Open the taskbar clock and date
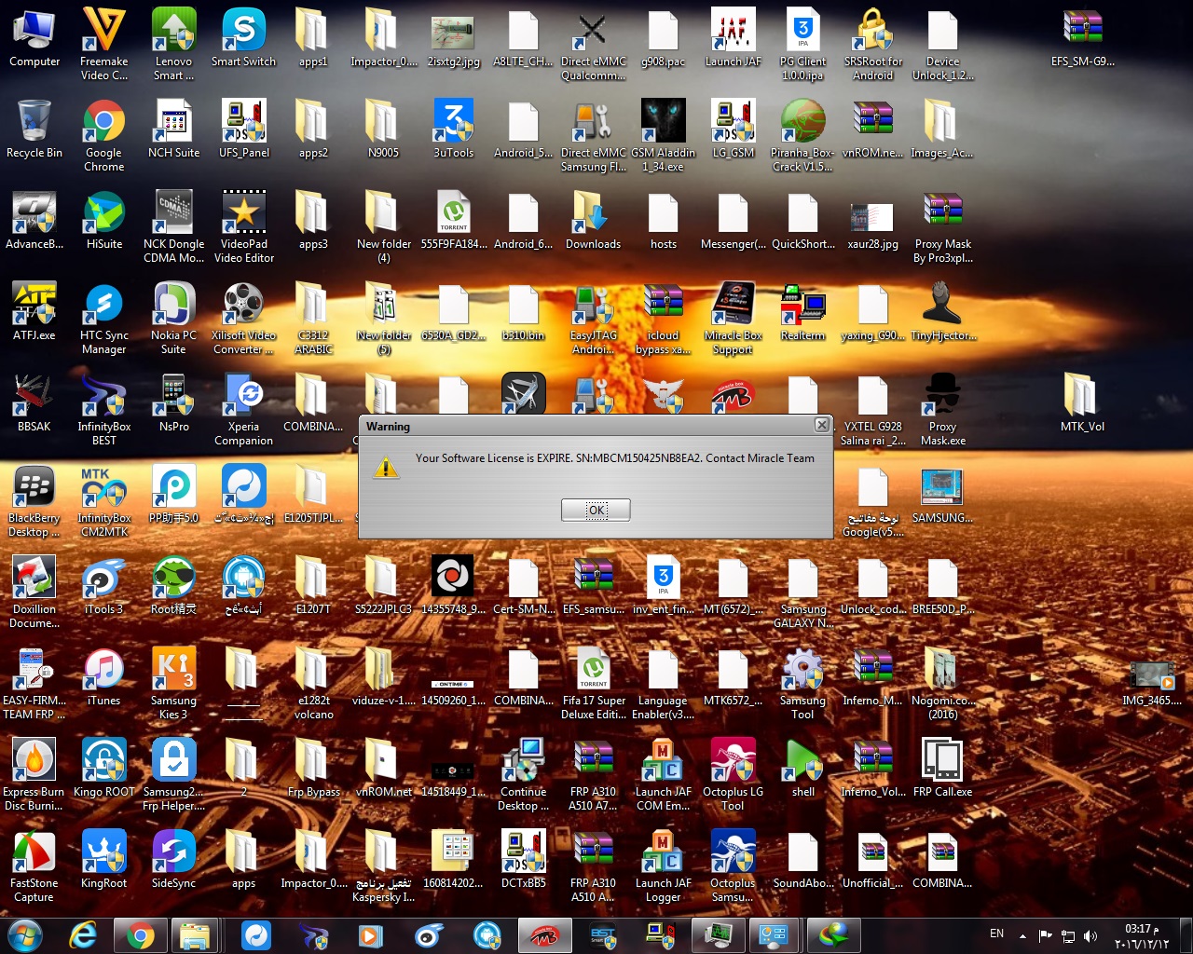 coord(1142,935)
